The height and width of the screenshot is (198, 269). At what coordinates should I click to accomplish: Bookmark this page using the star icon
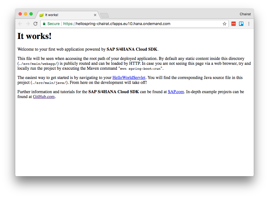(224, 24)
